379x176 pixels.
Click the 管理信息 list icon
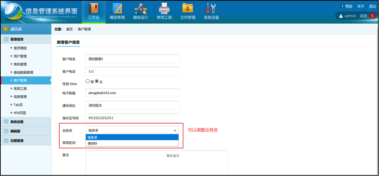(6, 39)
